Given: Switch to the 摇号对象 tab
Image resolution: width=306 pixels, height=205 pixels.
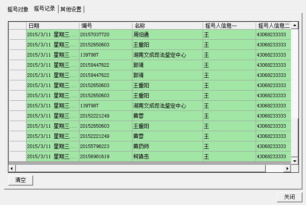Looking at the screenshot, I should (x=18, y=9).
